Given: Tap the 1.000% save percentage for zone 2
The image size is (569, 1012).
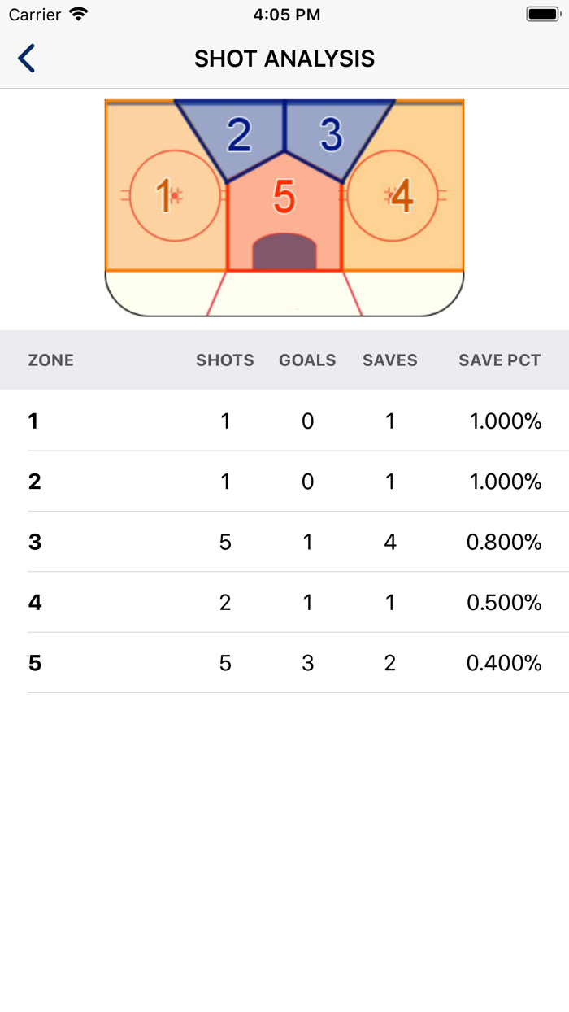Looking at the screenshot, I should click(x=506, y=482).
